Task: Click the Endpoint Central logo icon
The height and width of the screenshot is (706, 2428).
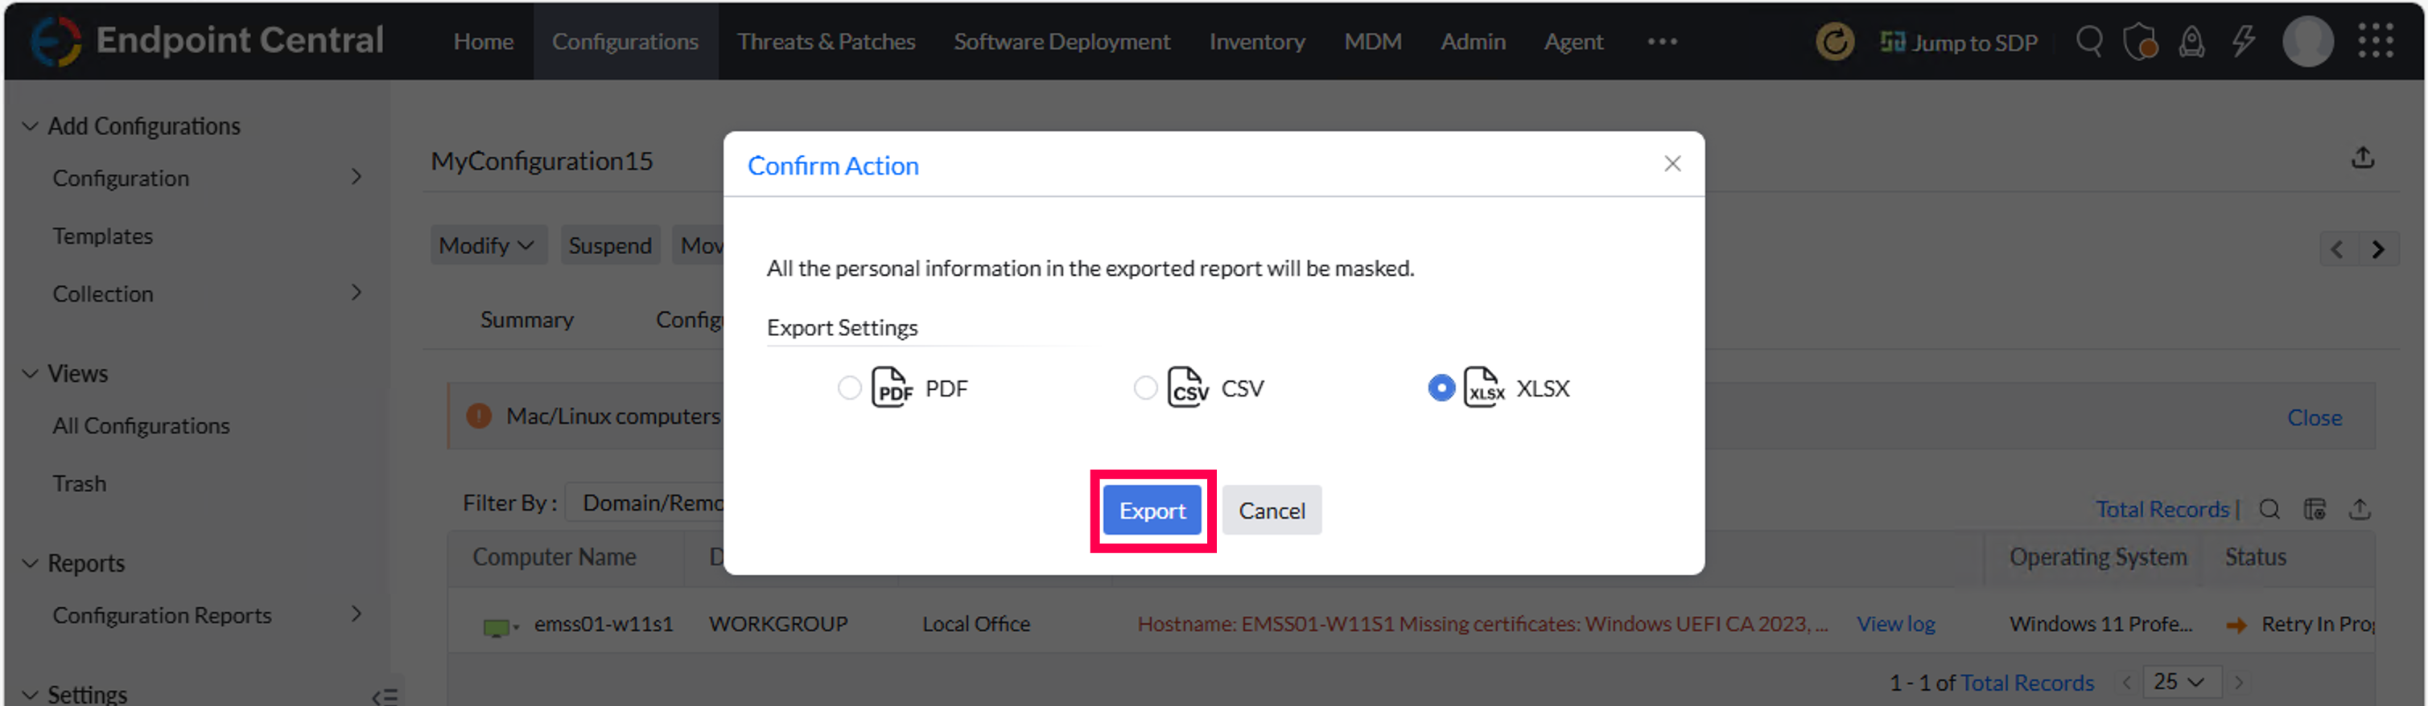Action: 56,42
